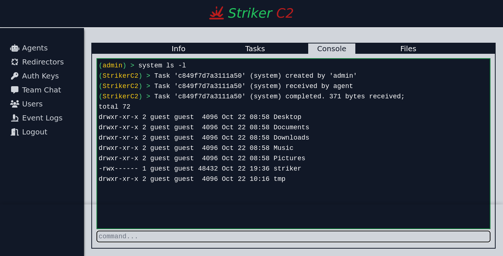This screenshot has width=503, height=256.
Task: Click the Team Chat speech bubble icon
Action: (x=15, y=90)
